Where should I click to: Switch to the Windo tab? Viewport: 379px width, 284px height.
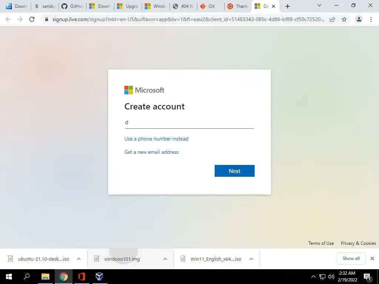pos(156,6)
